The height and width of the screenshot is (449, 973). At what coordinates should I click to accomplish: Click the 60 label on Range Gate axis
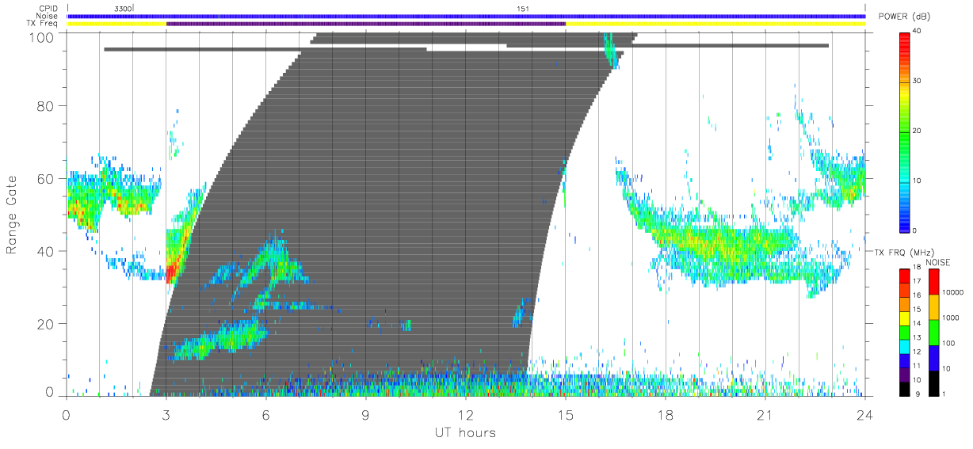pos(47,178)
